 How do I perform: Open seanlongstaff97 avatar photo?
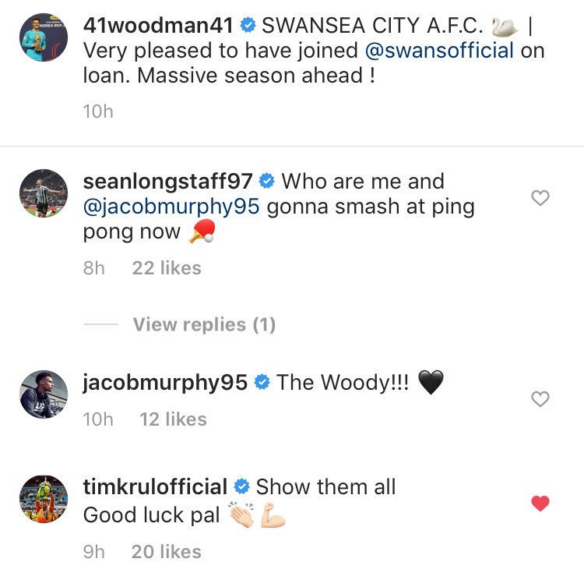(x=44, y=193)
